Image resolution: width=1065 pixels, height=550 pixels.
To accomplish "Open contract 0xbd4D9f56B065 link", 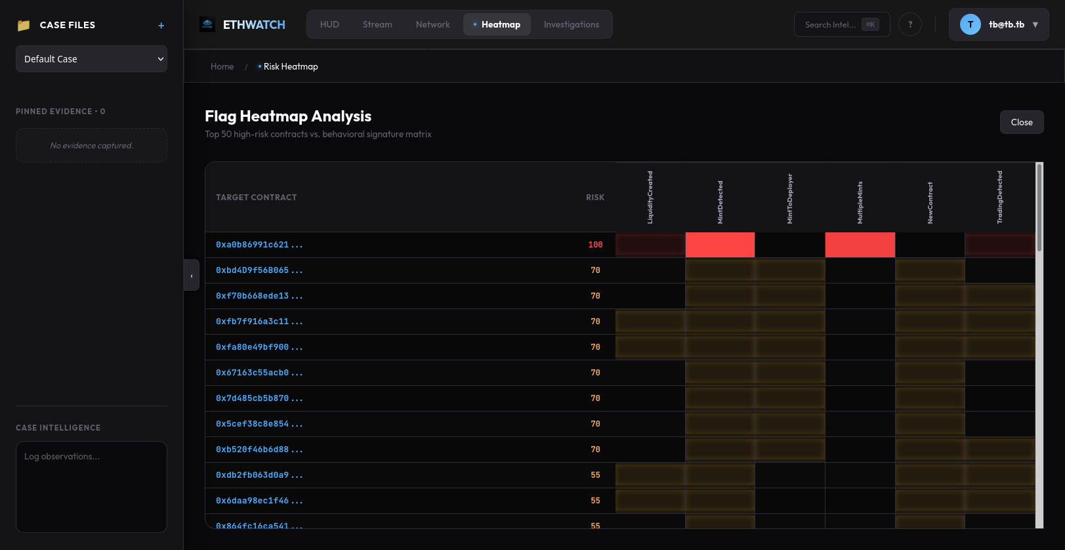I will click(x=259, y=270).
